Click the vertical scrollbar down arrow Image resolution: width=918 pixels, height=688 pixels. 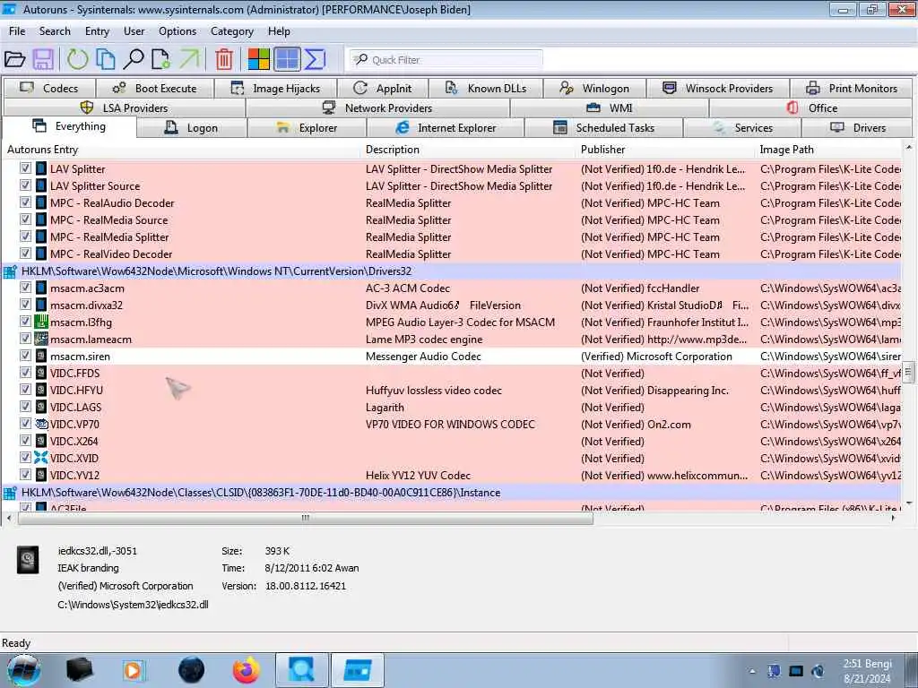coord(909,503)
